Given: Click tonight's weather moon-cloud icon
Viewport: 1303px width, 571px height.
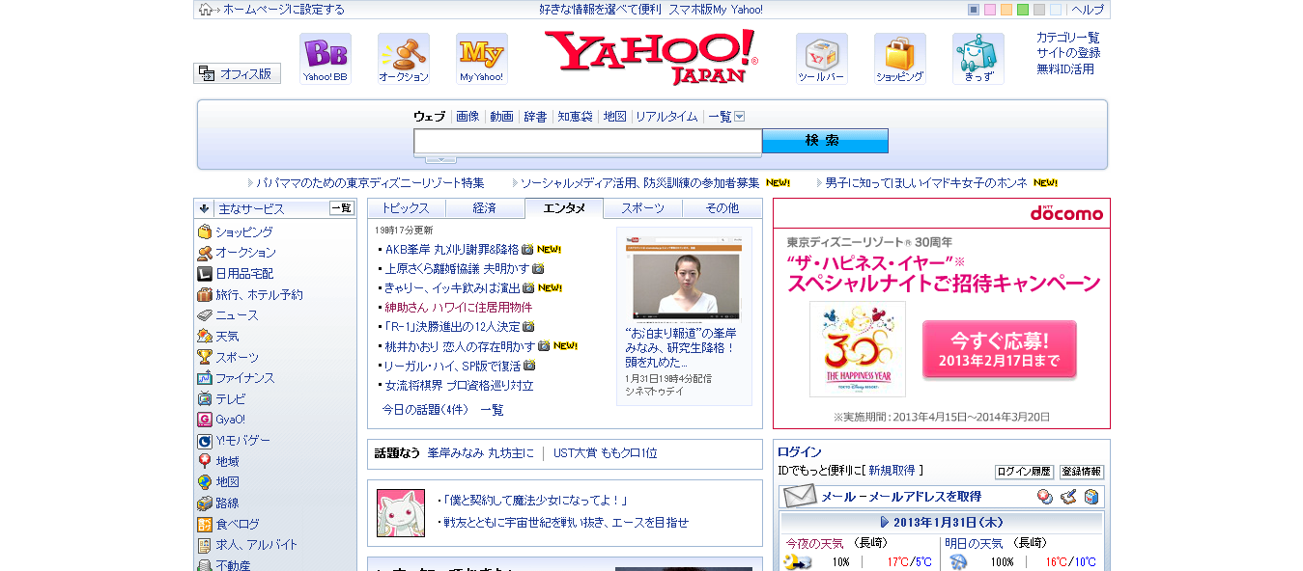Looking at the screenshot, I should (797, 561).
